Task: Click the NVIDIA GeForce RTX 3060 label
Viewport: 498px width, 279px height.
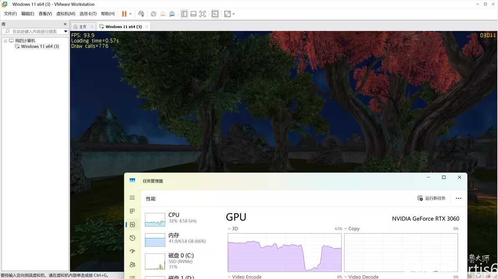Action: [x=426, y=219]
